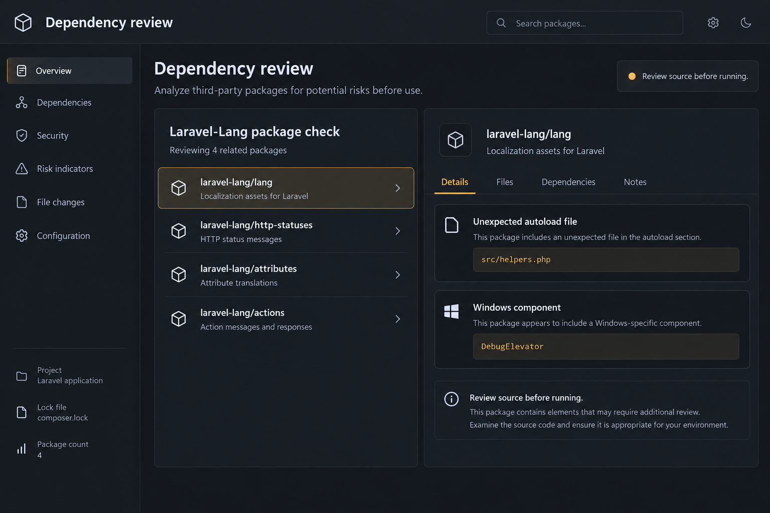Click the Overview document icon

[22, 71]
